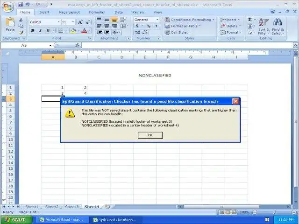This screenshot has height=224, width=299.
Task: Click the AutoSum sigma icon
Action: (250, 20)
